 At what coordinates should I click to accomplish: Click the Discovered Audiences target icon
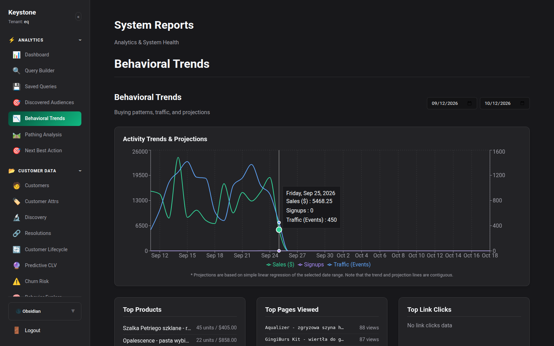[17, 102]
